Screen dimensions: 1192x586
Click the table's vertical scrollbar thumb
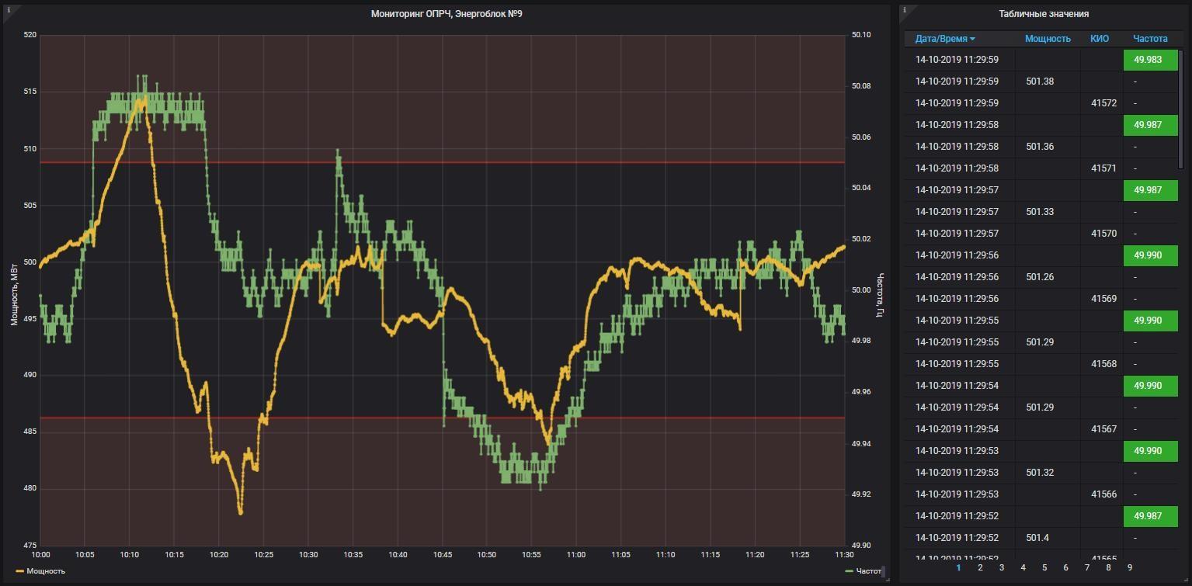tap(1181, 109)
